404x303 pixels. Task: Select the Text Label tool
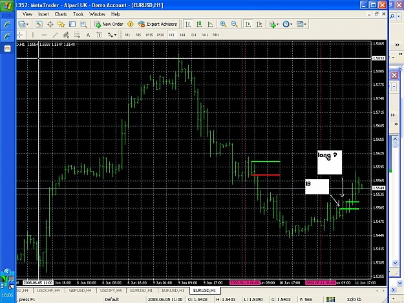point(99,35)
